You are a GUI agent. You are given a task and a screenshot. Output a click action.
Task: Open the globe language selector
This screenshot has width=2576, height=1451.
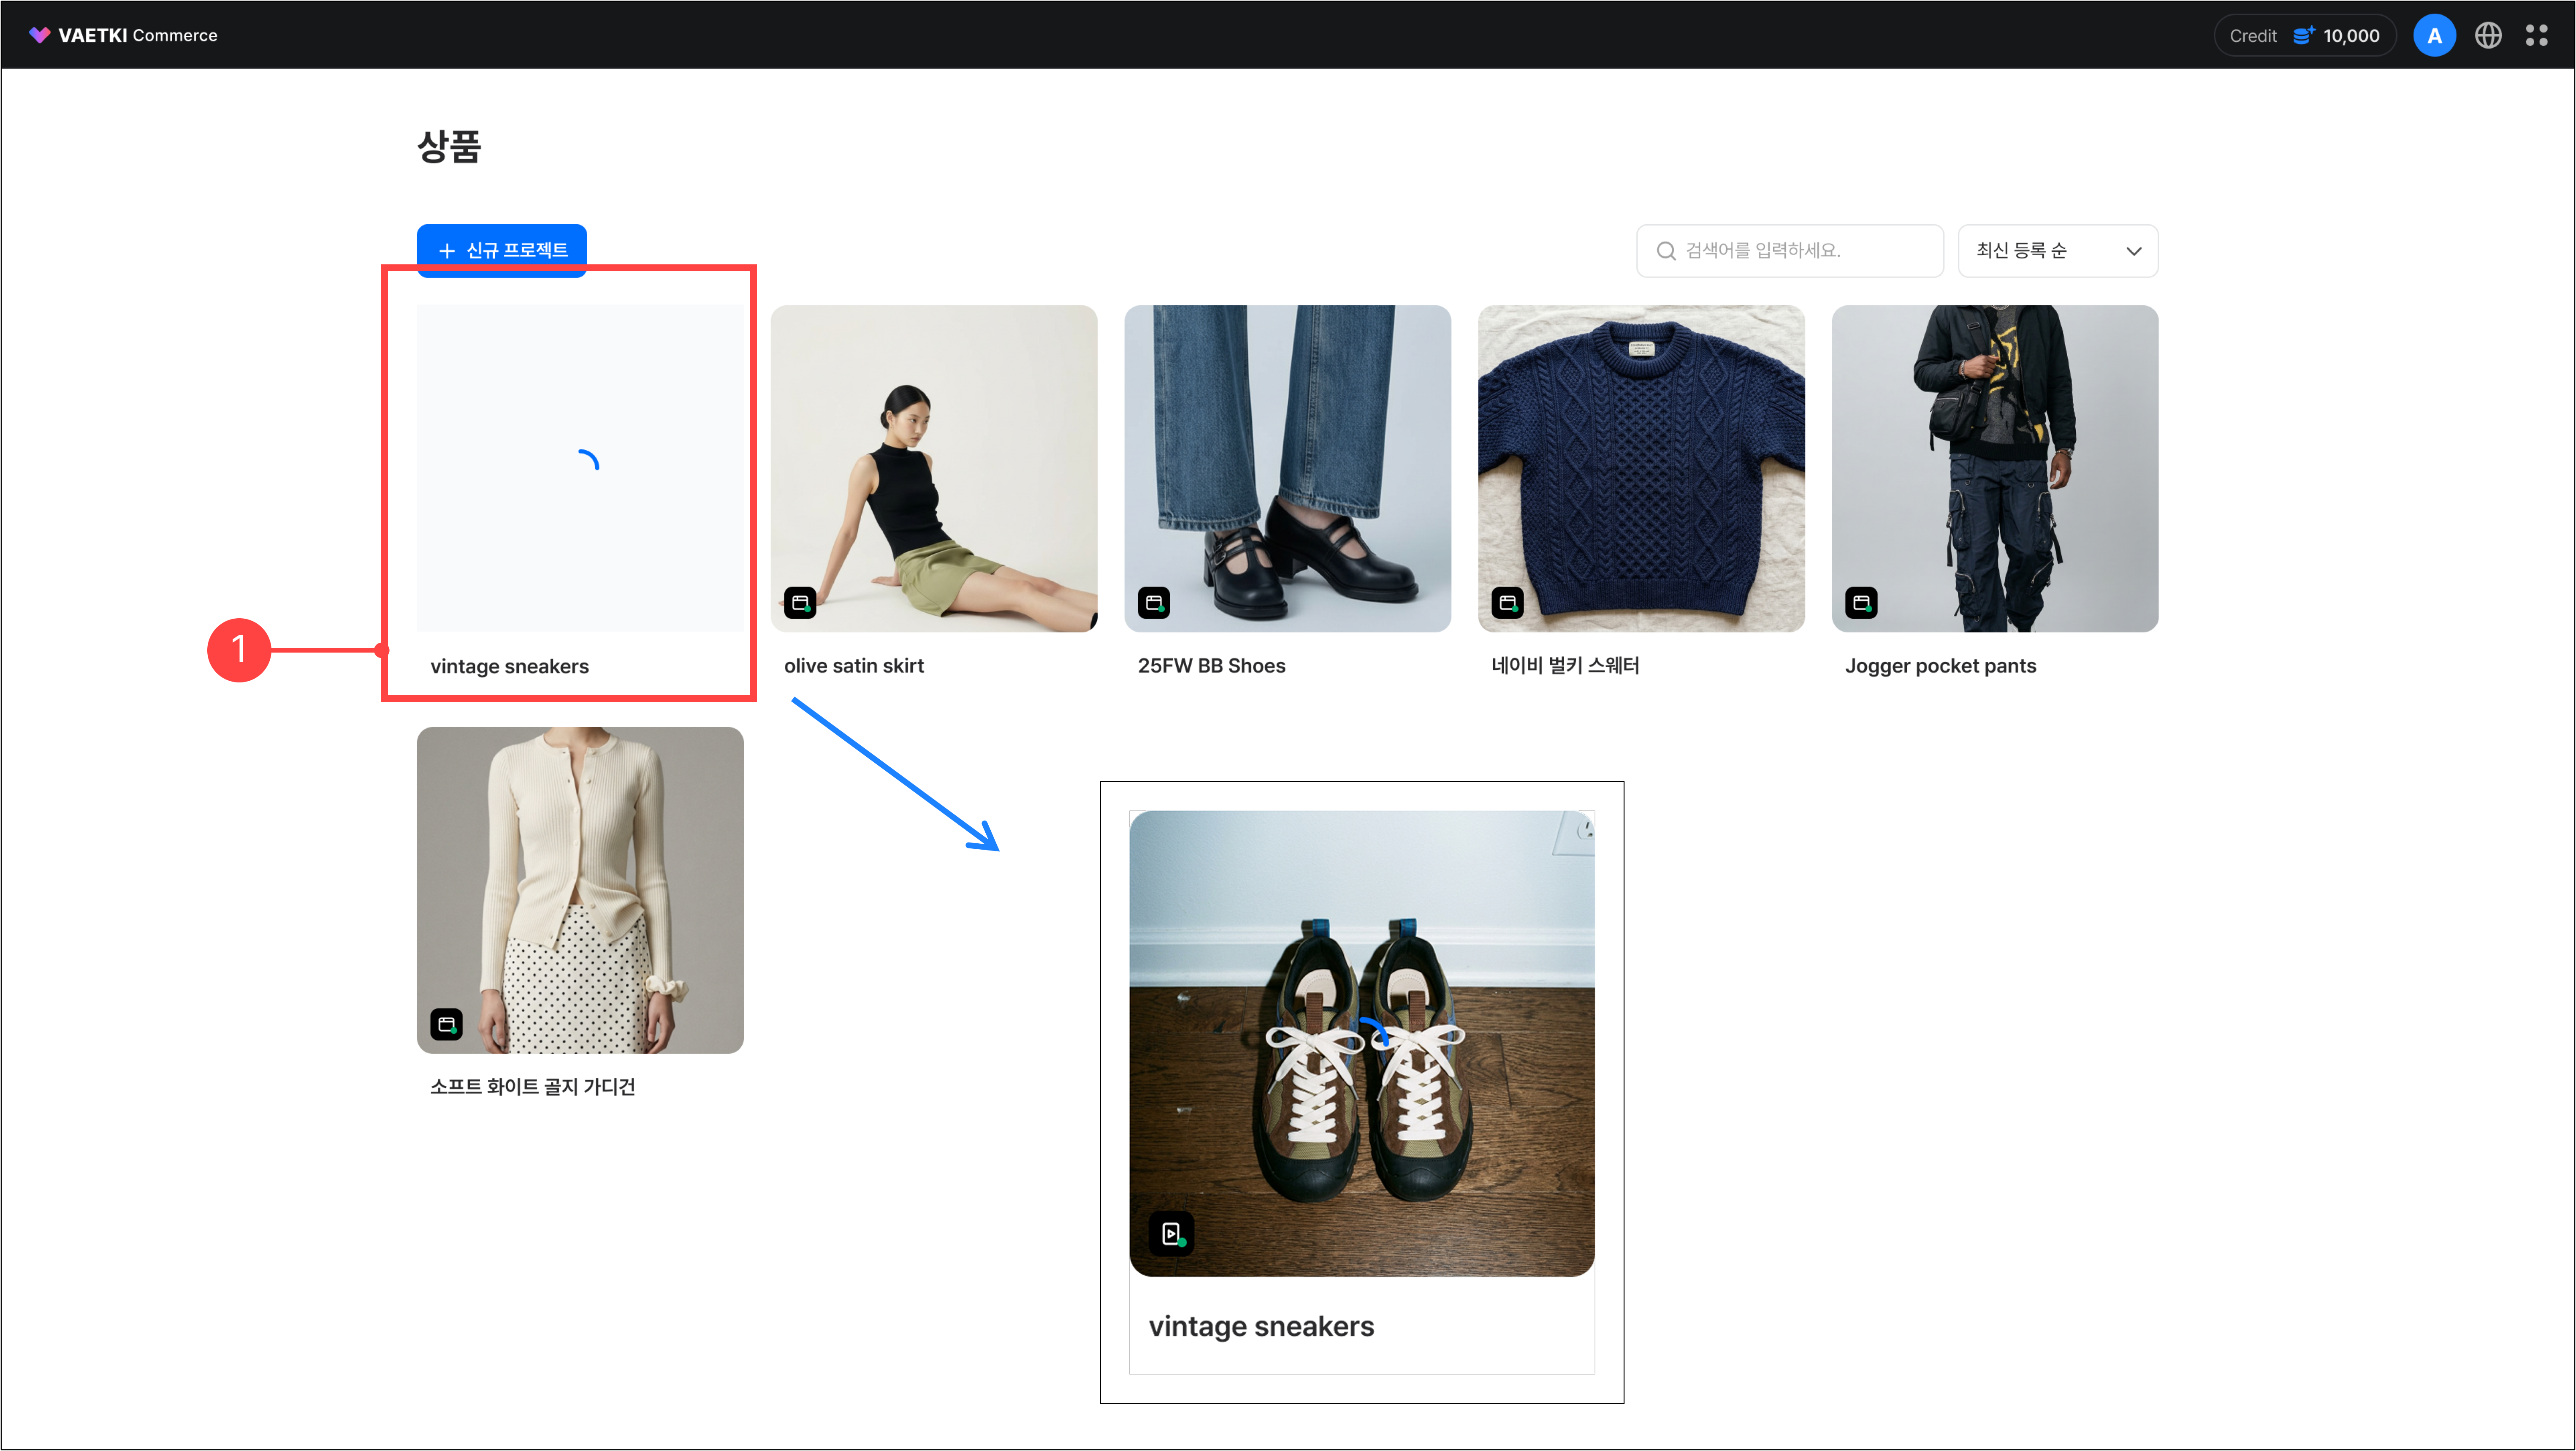(x=2488, y=35)
